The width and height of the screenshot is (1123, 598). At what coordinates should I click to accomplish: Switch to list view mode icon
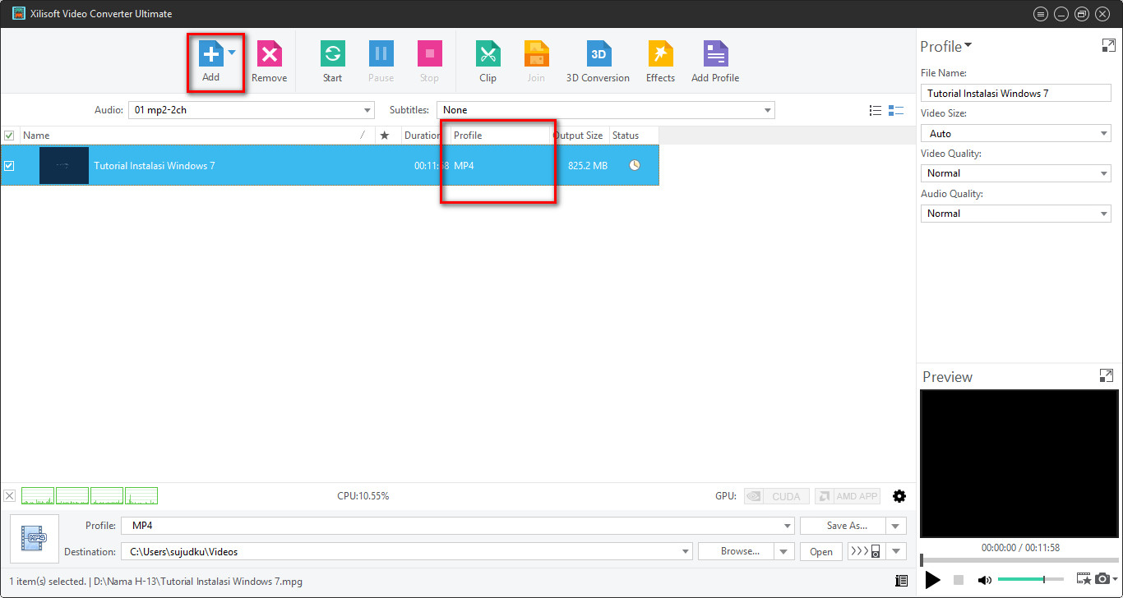(876, 110)
